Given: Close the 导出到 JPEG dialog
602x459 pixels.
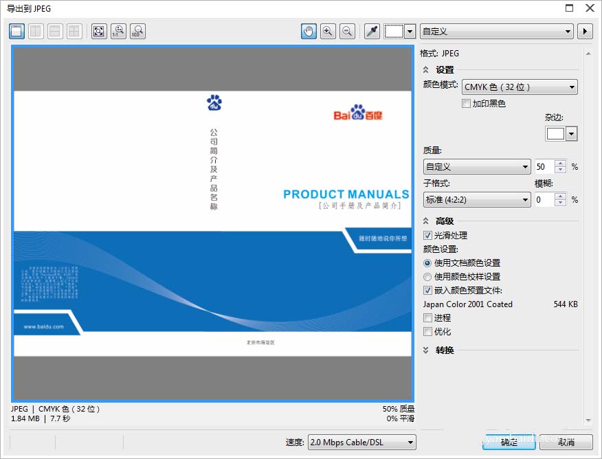Looking at the screenshot, I should click(590, 8).
